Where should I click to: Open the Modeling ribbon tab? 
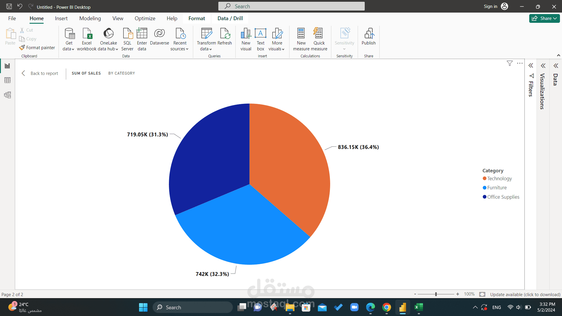click(90, 18)
